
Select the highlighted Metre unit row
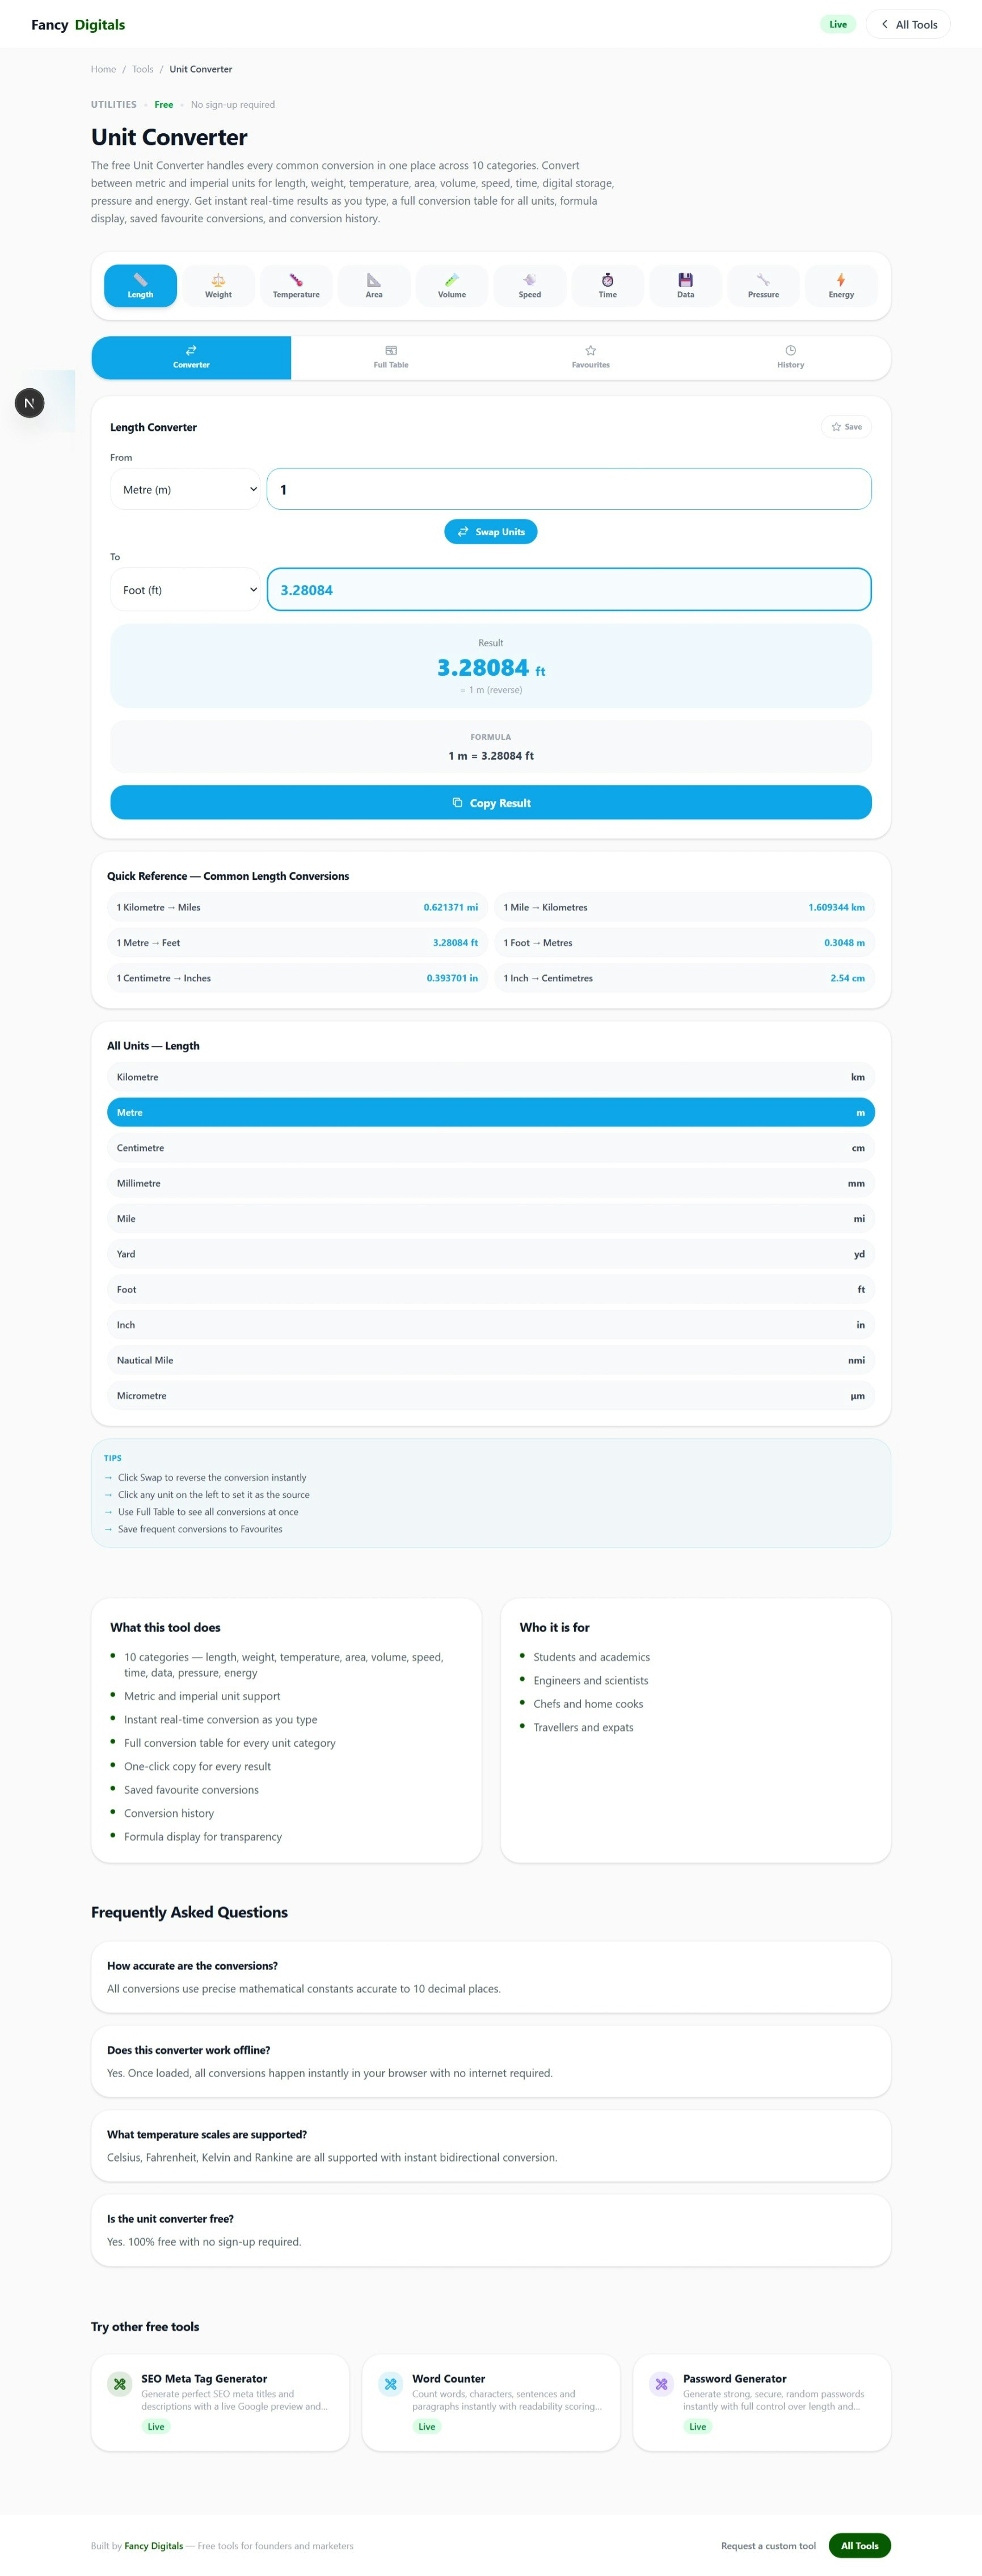[491, 1112]
